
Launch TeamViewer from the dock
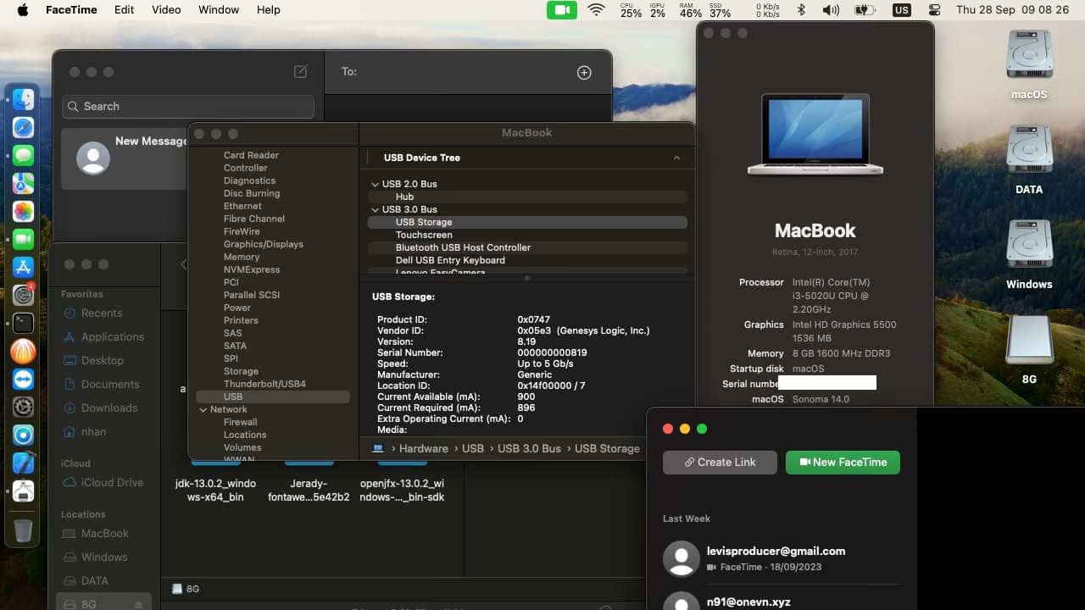[23, 379]
